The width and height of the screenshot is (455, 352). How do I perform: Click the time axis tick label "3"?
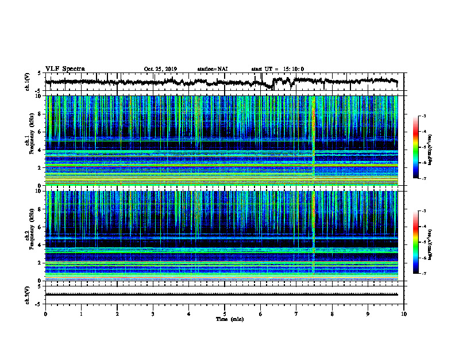[x=153, y=314]
